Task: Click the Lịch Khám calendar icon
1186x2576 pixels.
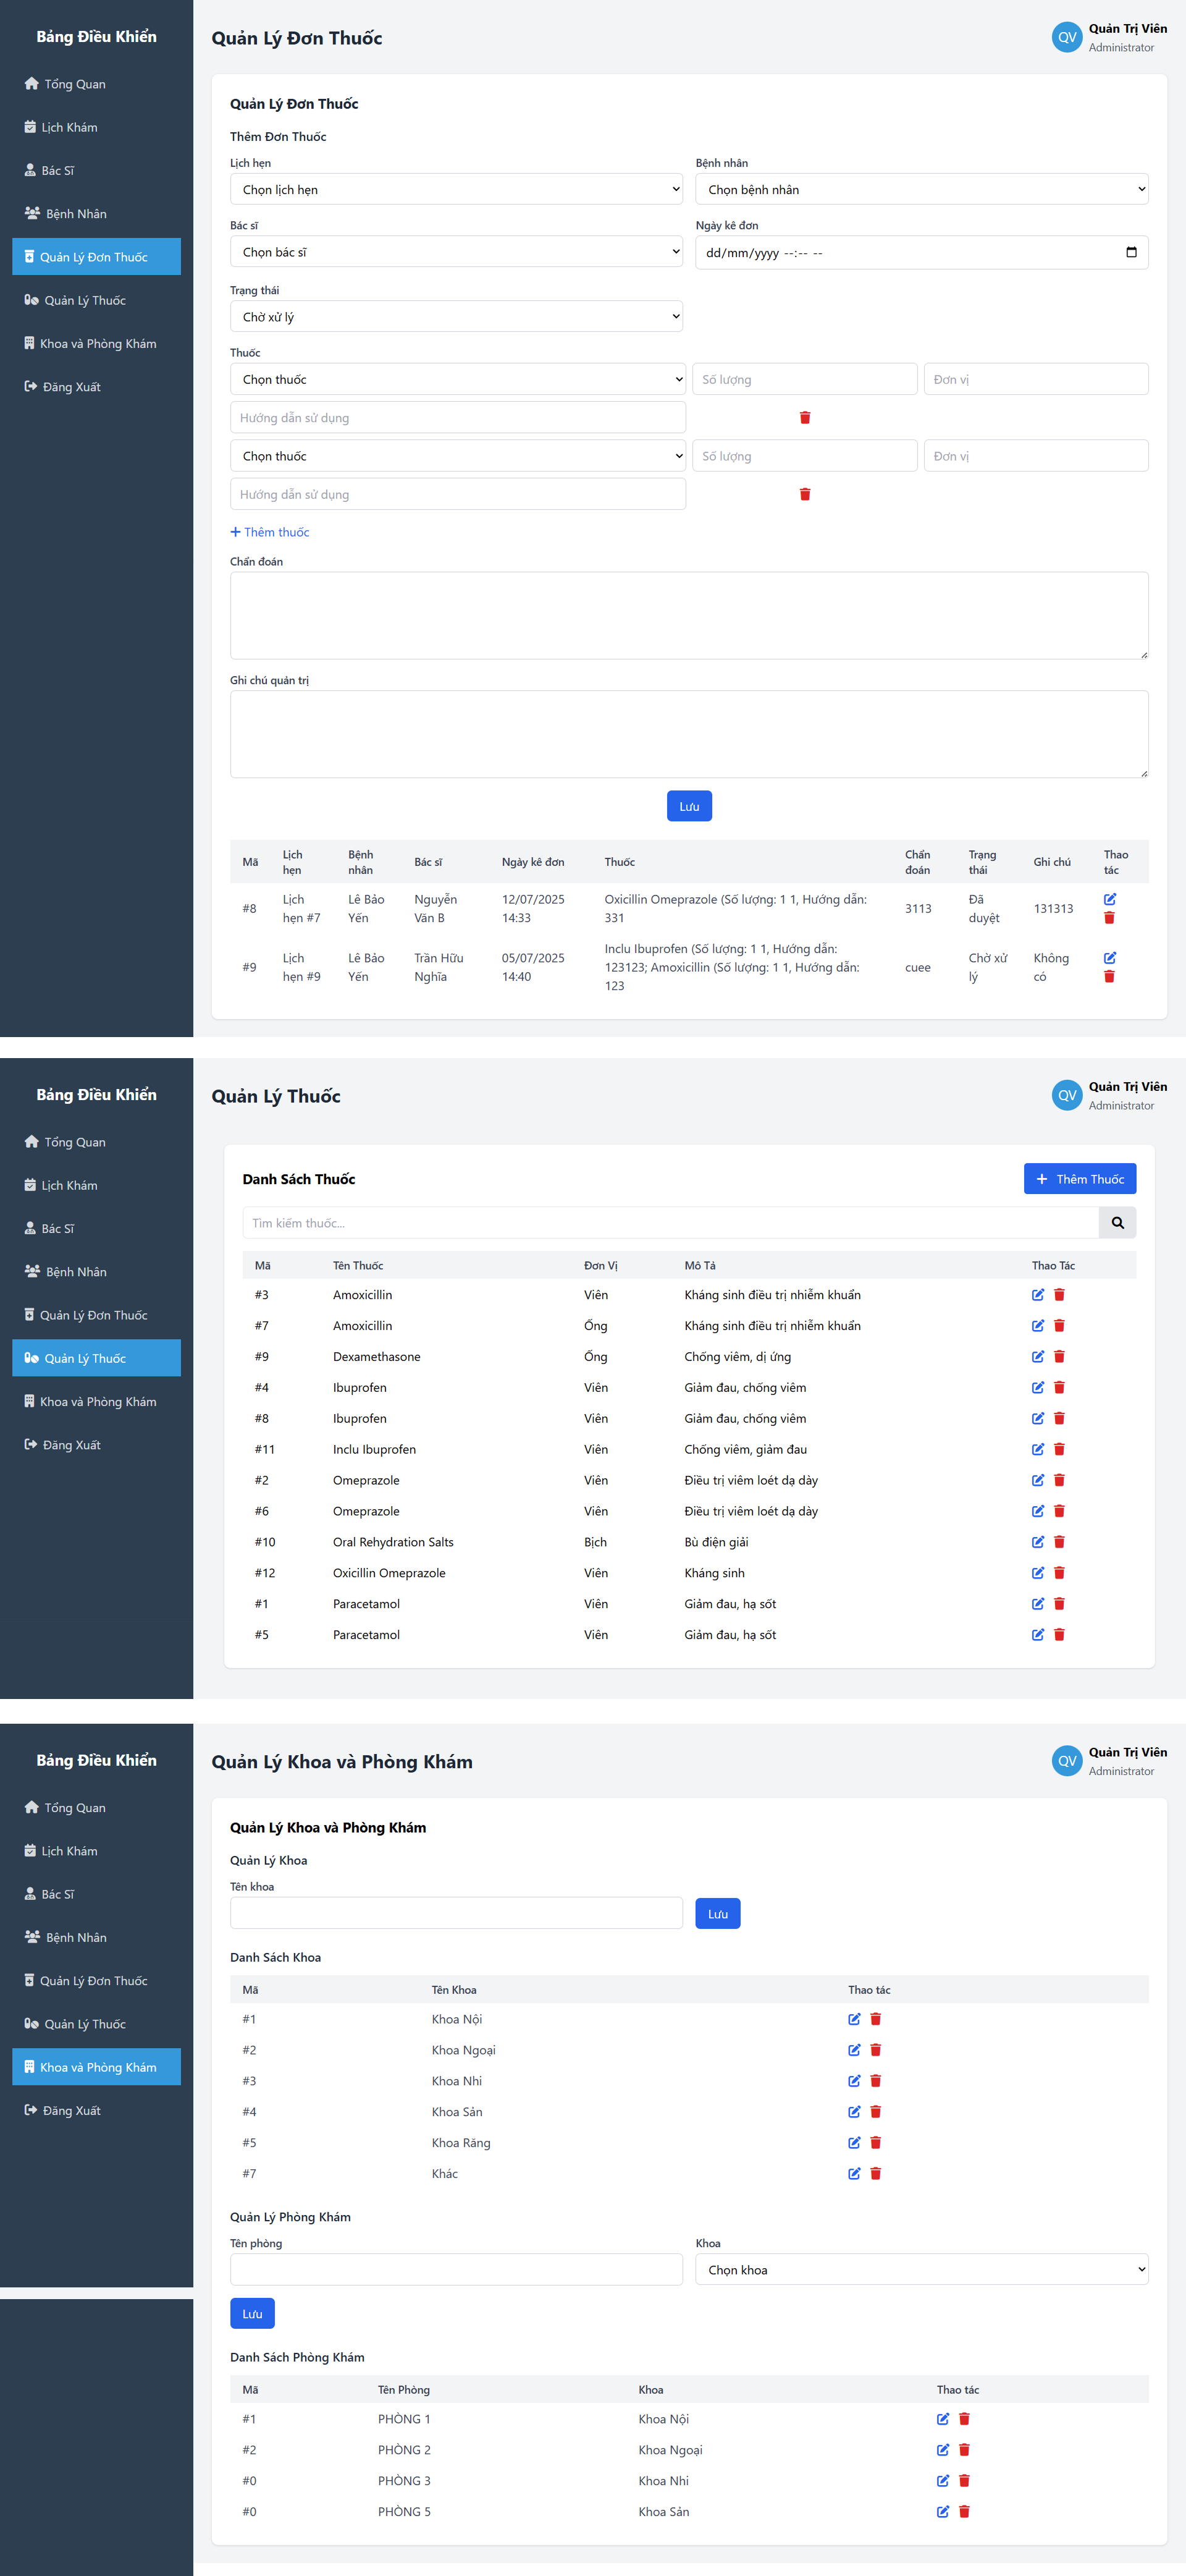Action: click(29, 126)
